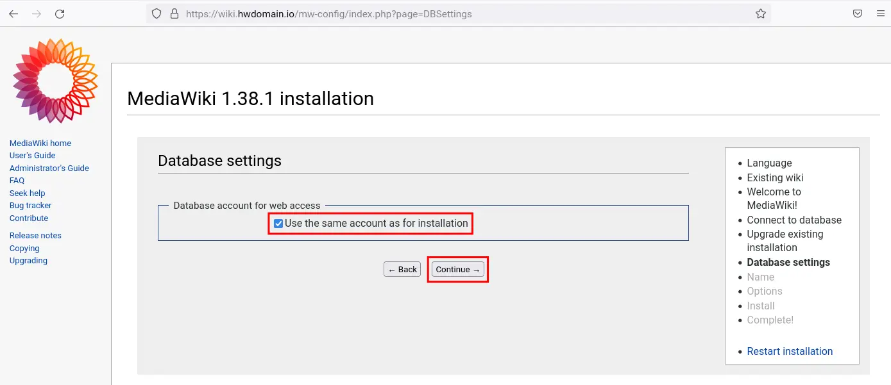Open the Bug tracker link
This screenshot has width=891, height=385.
tap(31, 206)
